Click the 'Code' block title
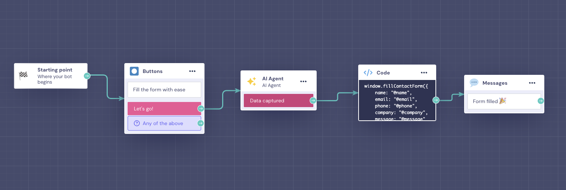This screenshot has width=566, height=190. point(383,73)
